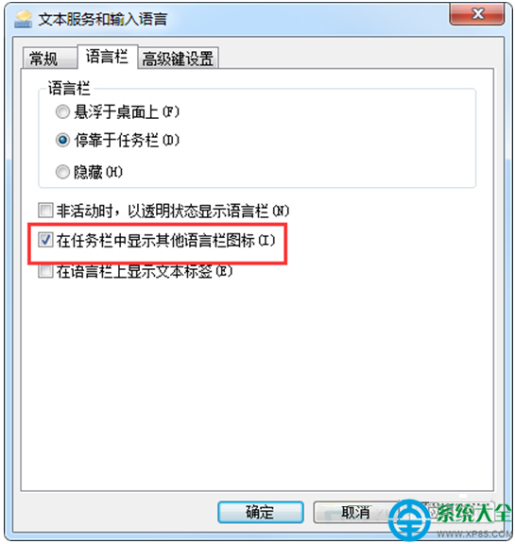Click the partly hidden apply button beside 取消

click(x=451, y=512)
